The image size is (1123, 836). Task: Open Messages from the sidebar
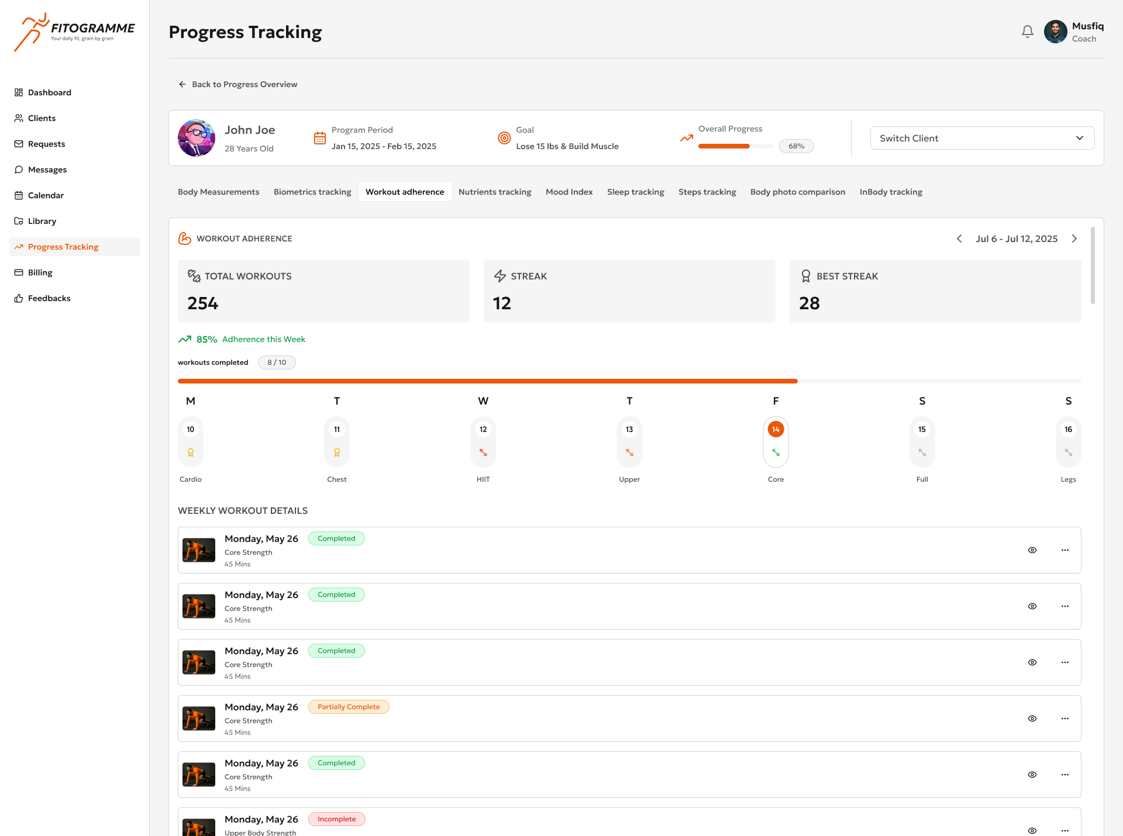point(18,170)
